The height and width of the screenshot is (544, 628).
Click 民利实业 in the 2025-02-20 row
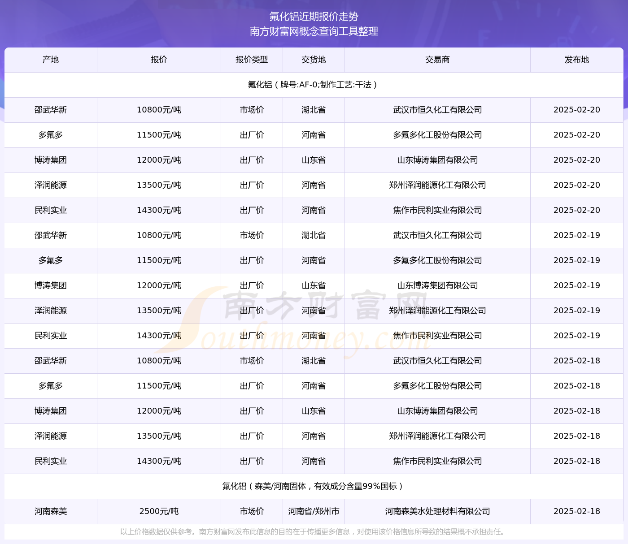click(x=51, y=210)
